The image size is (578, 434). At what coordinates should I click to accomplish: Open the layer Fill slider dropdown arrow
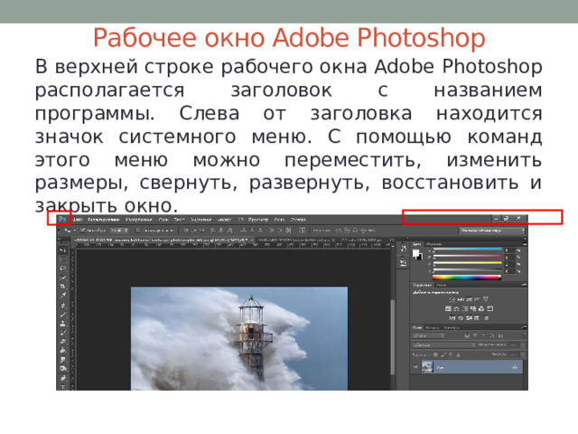click(x=522, y=354)
